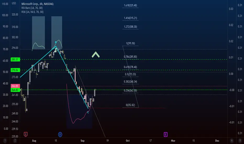This screenshot has width=244, height=144.
Task: Click the Aug date on time axis
Action: pyautogui.click(x=34, y=141)
